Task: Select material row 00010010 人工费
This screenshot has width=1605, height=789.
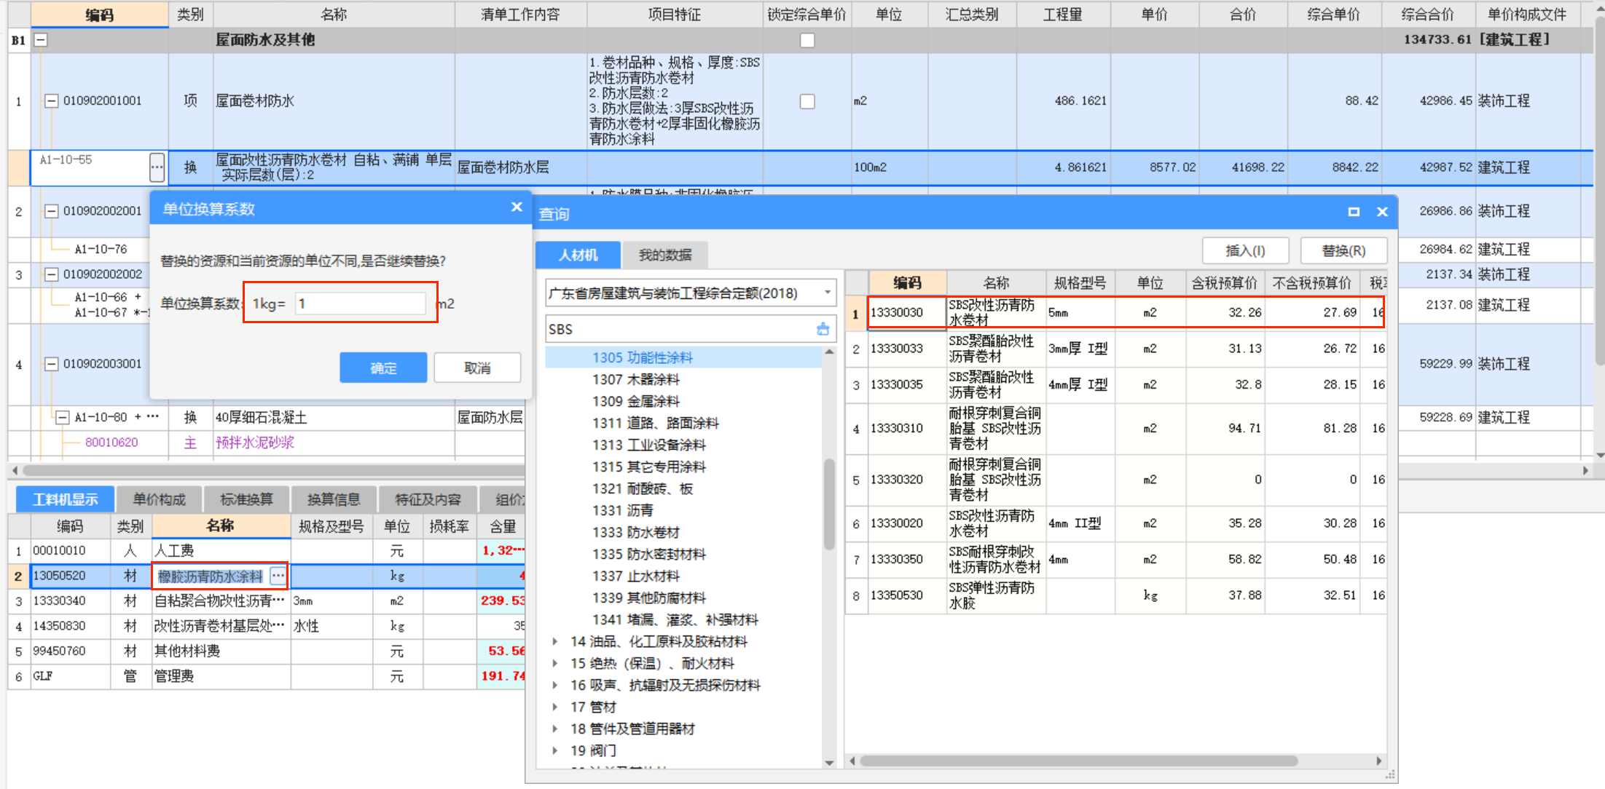Action: tap(267, 550)
